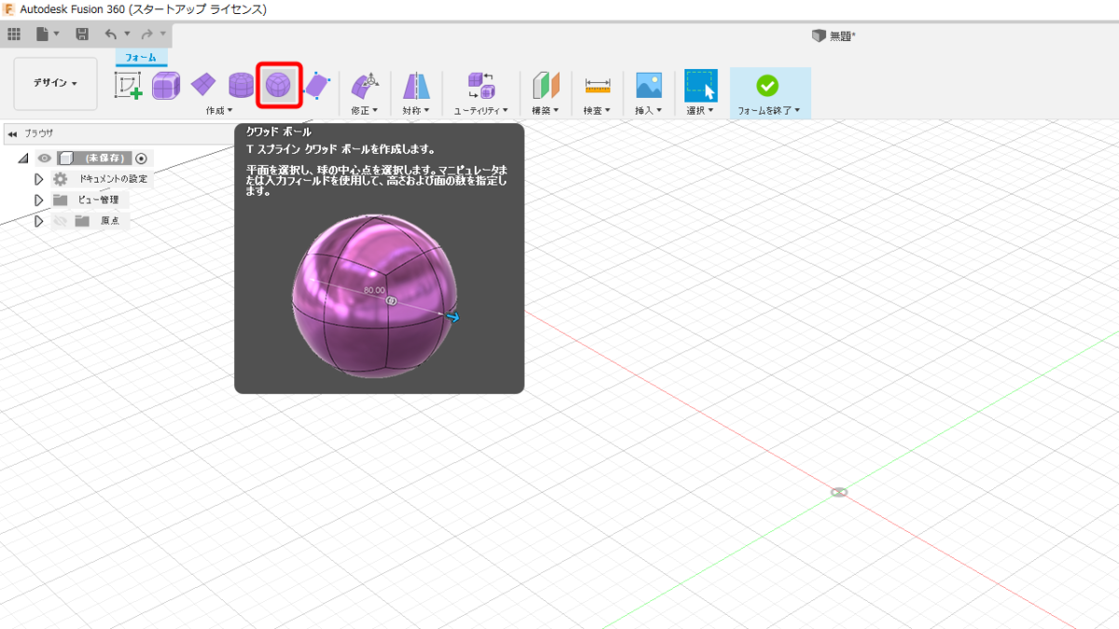This screenshot has height=629, width=1119.
Task: Select ドキュメントの設定 in the browser
Action: (113, 179)
